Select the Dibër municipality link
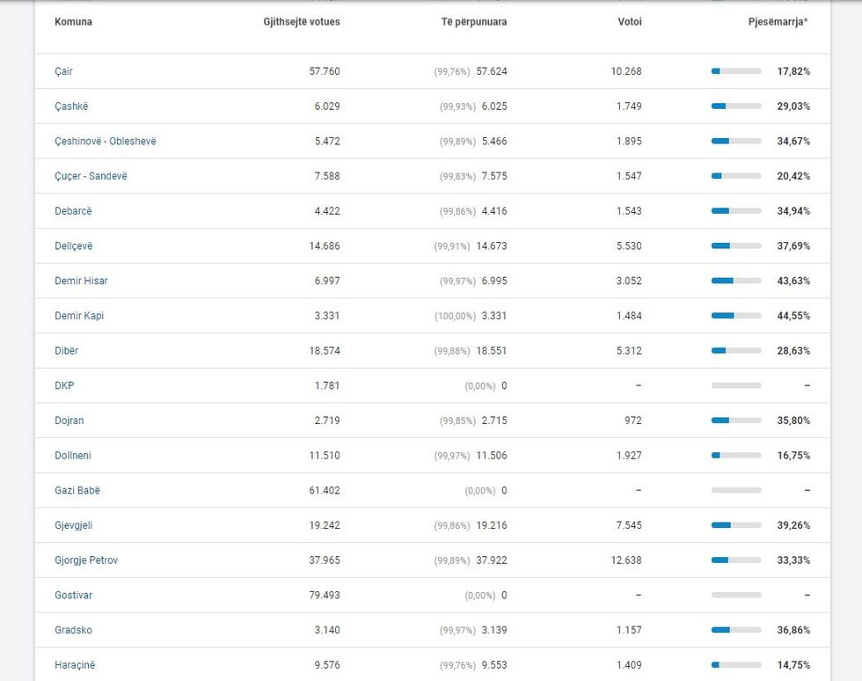 (x=66, y=351)
